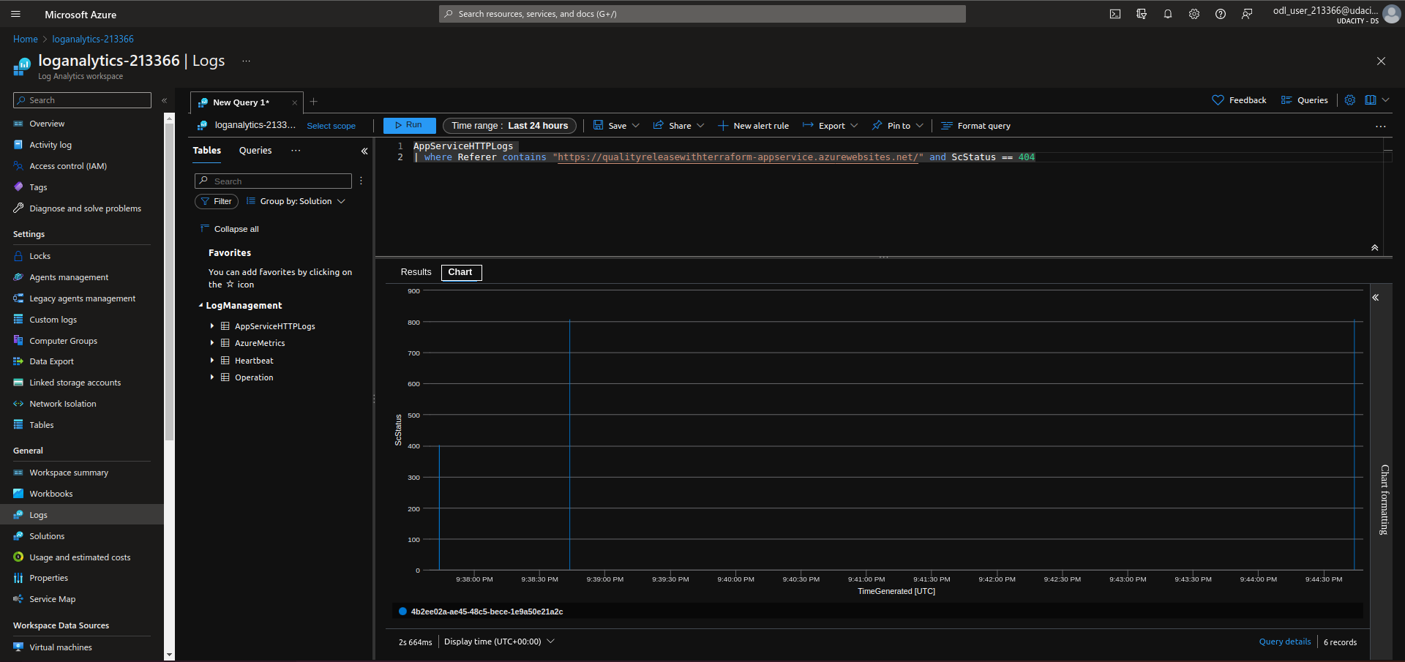The height and width of the screenshot is (662, 1405).
Task: Select the Tables tab
Action: 207,151
